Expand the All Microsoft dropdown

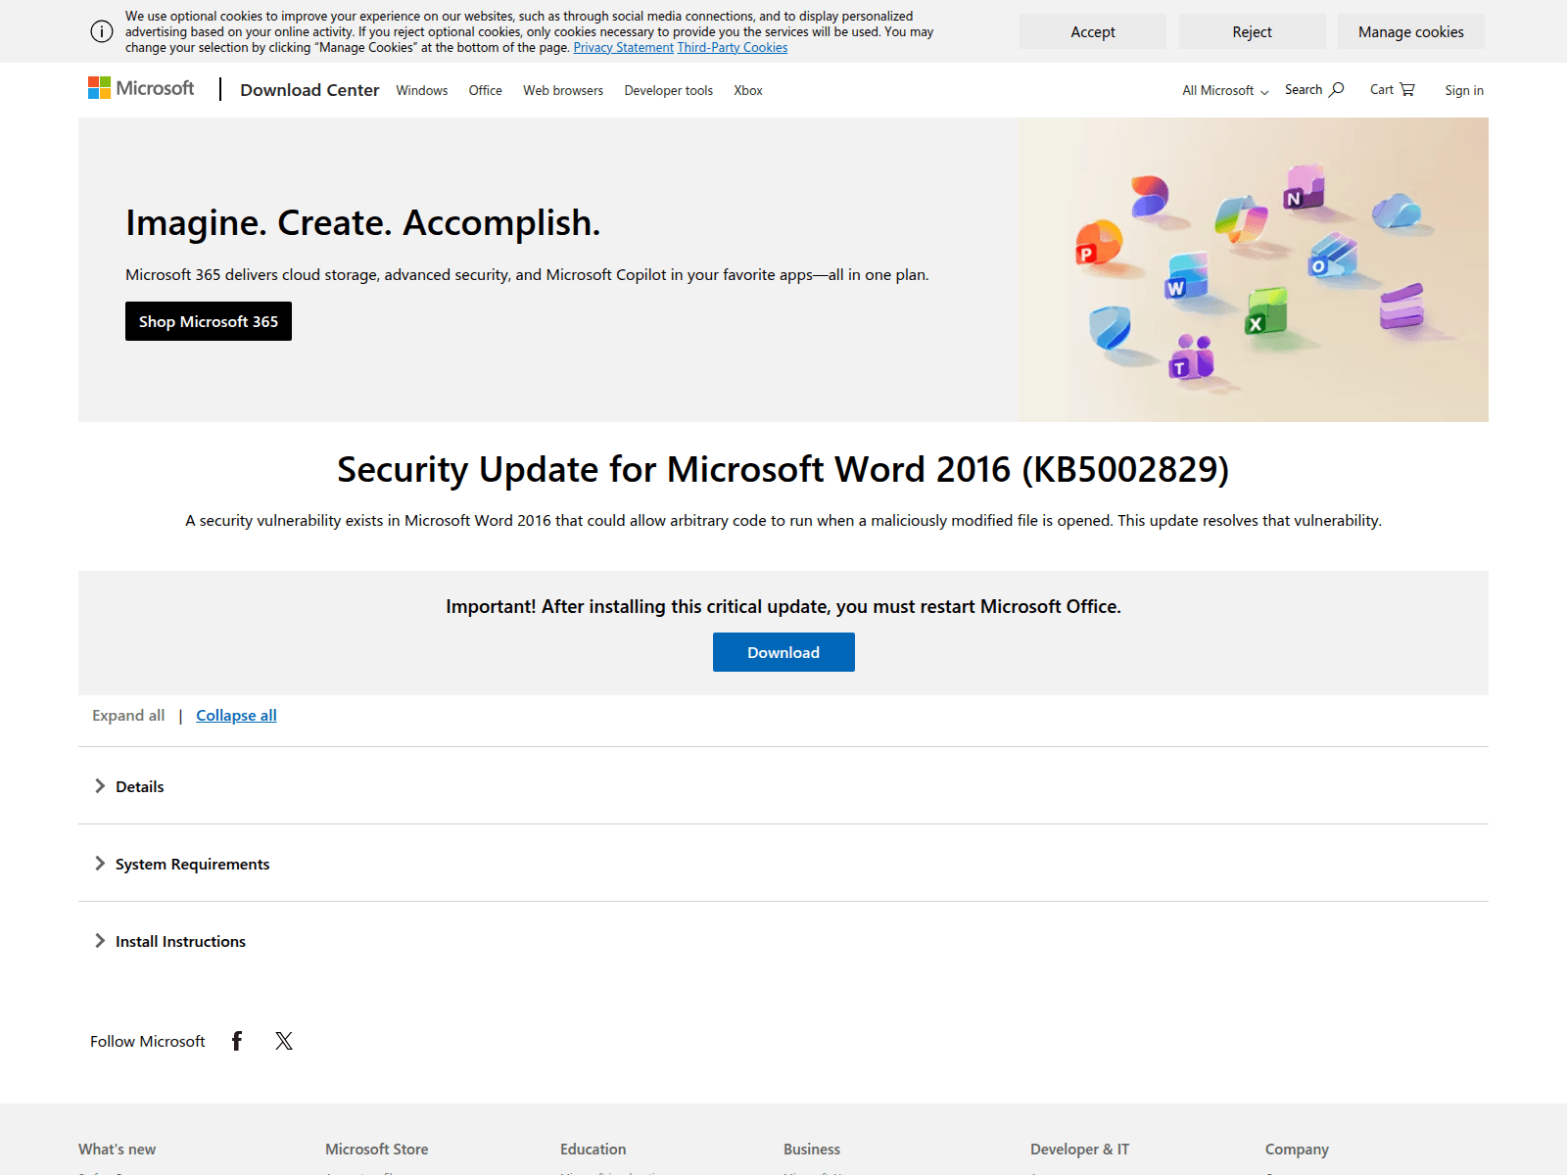coord(1225,90)
